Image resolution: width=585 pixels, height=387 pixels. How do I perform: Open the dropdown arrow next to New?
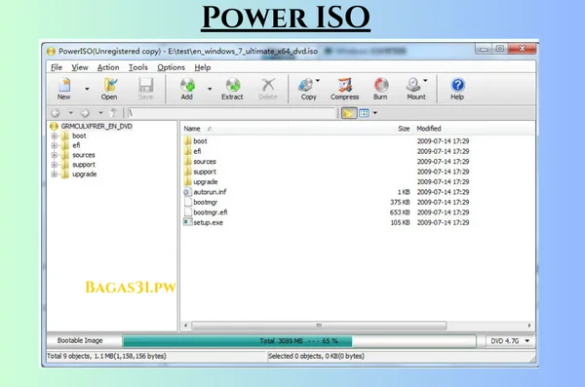point(87,89)
